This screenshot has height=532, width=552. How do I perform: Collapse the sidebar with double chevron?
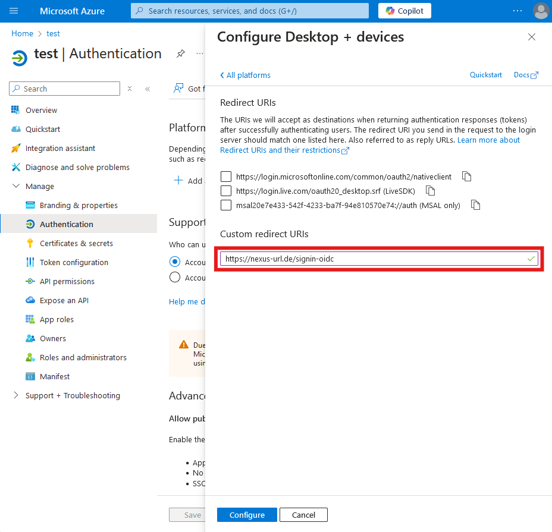(148, 89)
